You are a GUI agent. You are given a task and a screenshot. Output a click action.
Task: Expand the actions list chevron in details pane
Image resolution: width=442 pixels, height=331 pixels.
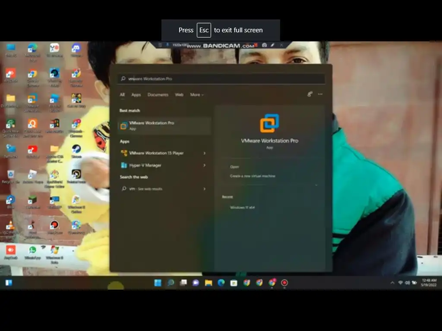[316, 185]
